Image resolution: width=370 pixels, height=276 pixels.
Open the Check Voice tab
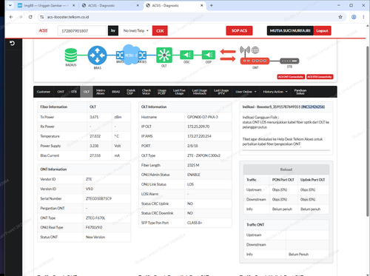147,92
